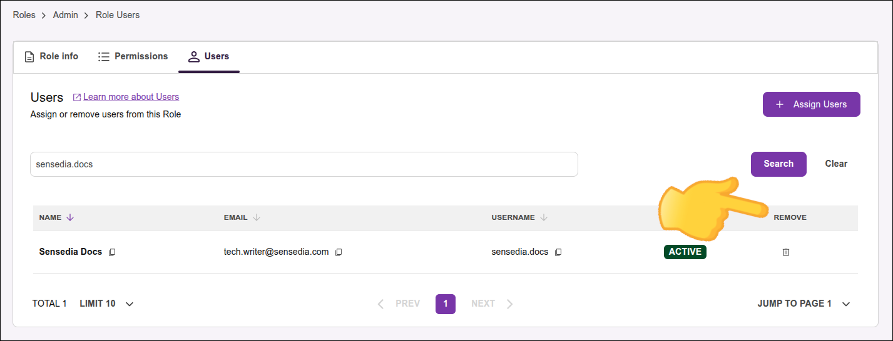Open the Jump to Page dropdown
Viewport: 893px width, 341px height.
[845, 304]
